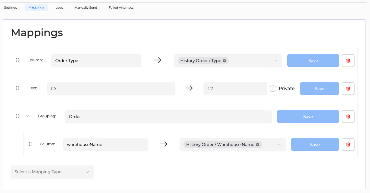Click the Grouping: label
Viewport: 370px width, 193px height.
click(47, 116)
